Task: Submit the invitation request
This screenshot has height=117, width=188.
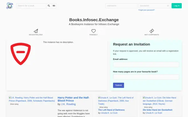Action: tap(118, 85)
